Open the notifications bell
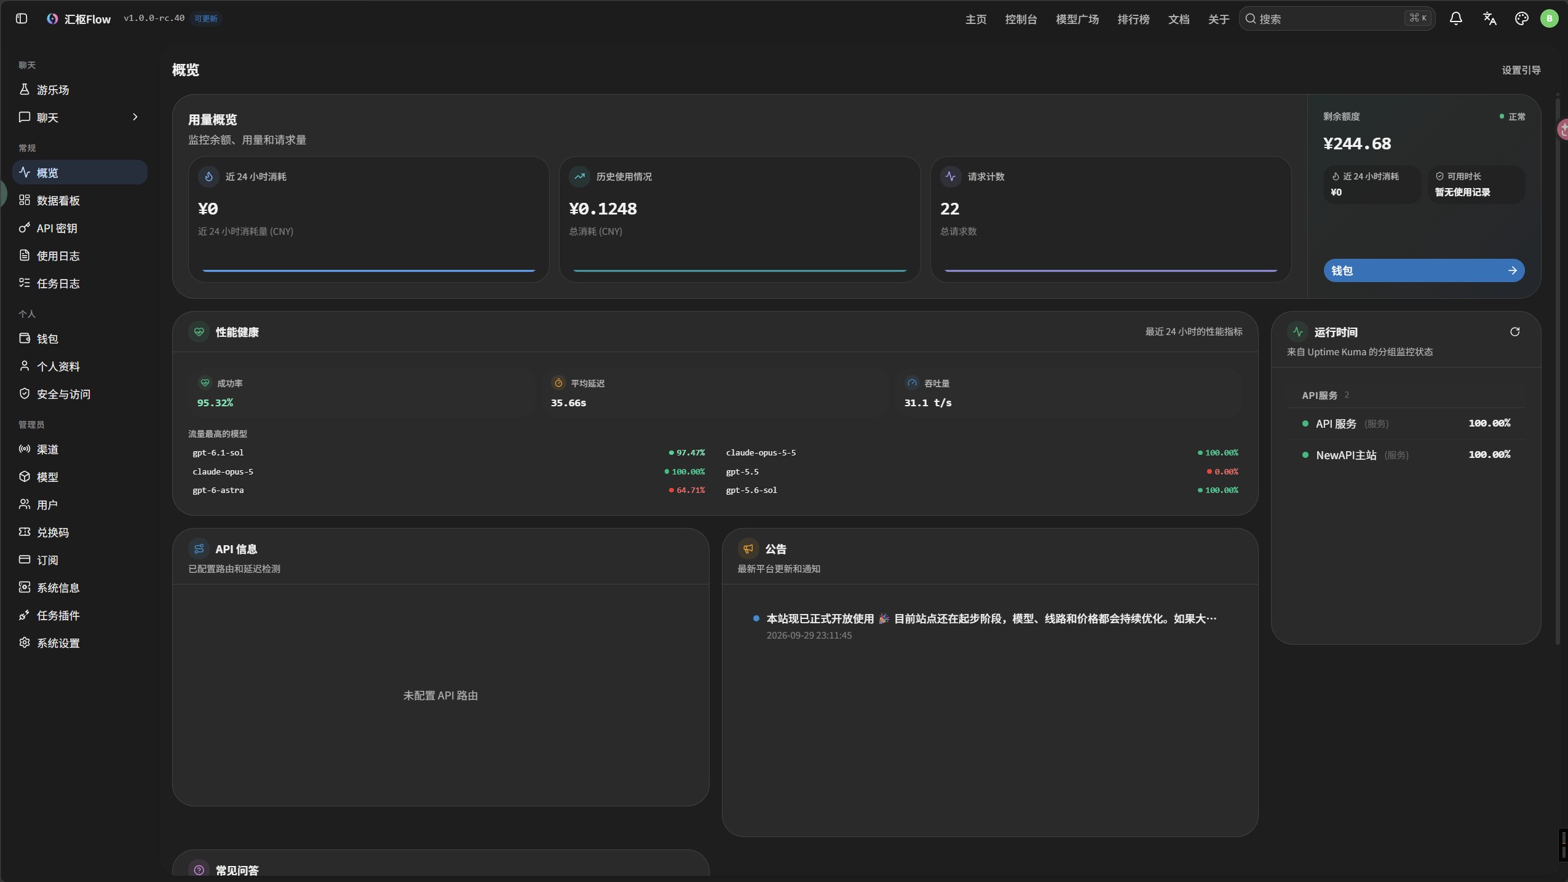This screenshot has width=1568, height=882. pyautogui.click(x=1455, y=18)
